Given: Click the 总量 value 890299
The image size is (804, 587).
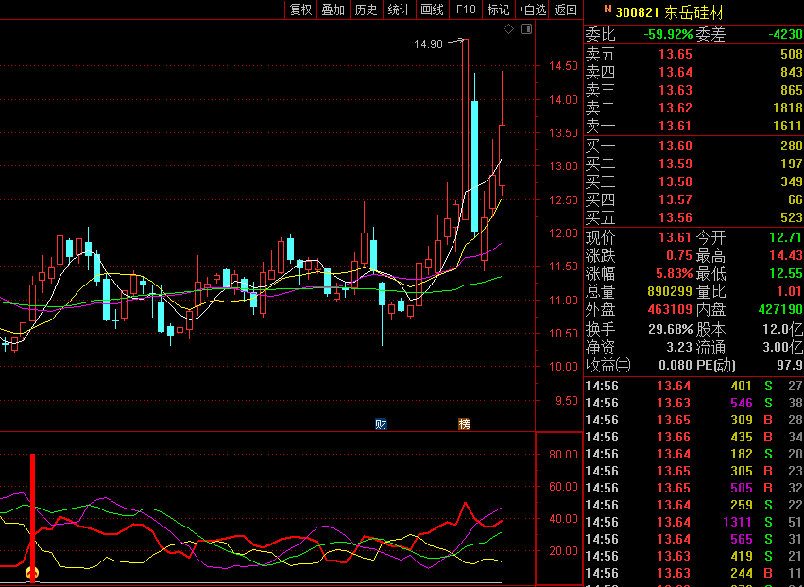Looking at the screenshot, I should click(x=670, y=291).
